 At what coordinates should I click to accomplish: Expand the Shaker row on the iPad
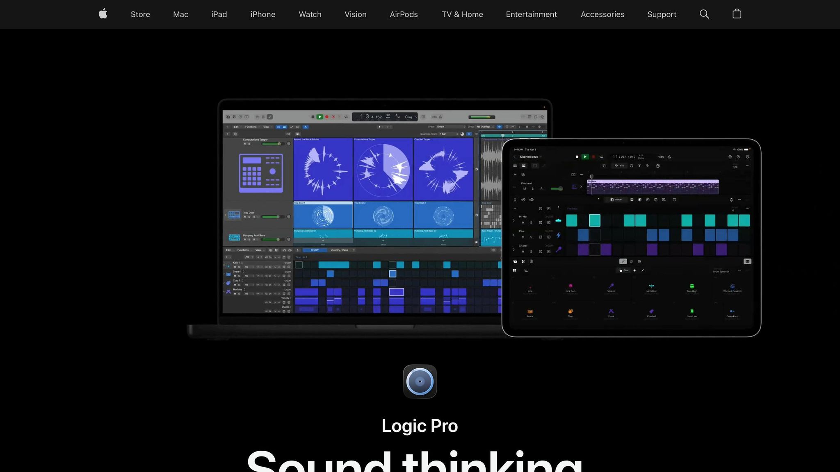(x=514, y=250)
